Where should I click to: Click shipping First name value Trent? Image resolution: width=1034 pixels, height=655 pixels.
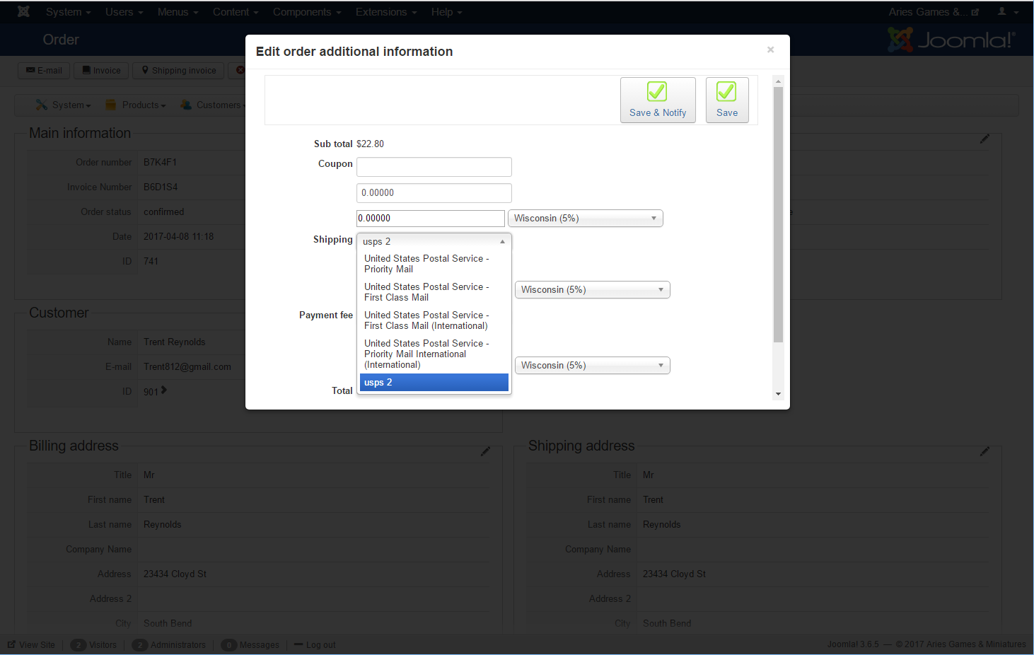tap(653, 499)
